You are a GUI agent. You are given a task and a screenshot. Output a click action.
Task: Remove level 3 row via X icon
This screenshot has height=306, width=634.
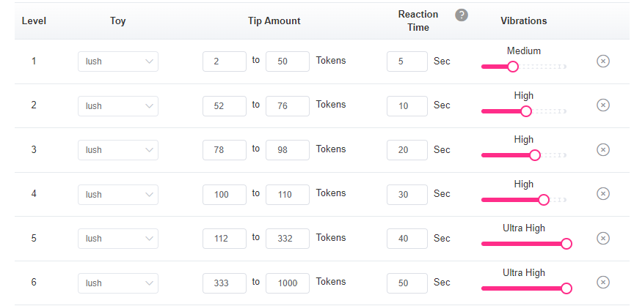[603, 149]
